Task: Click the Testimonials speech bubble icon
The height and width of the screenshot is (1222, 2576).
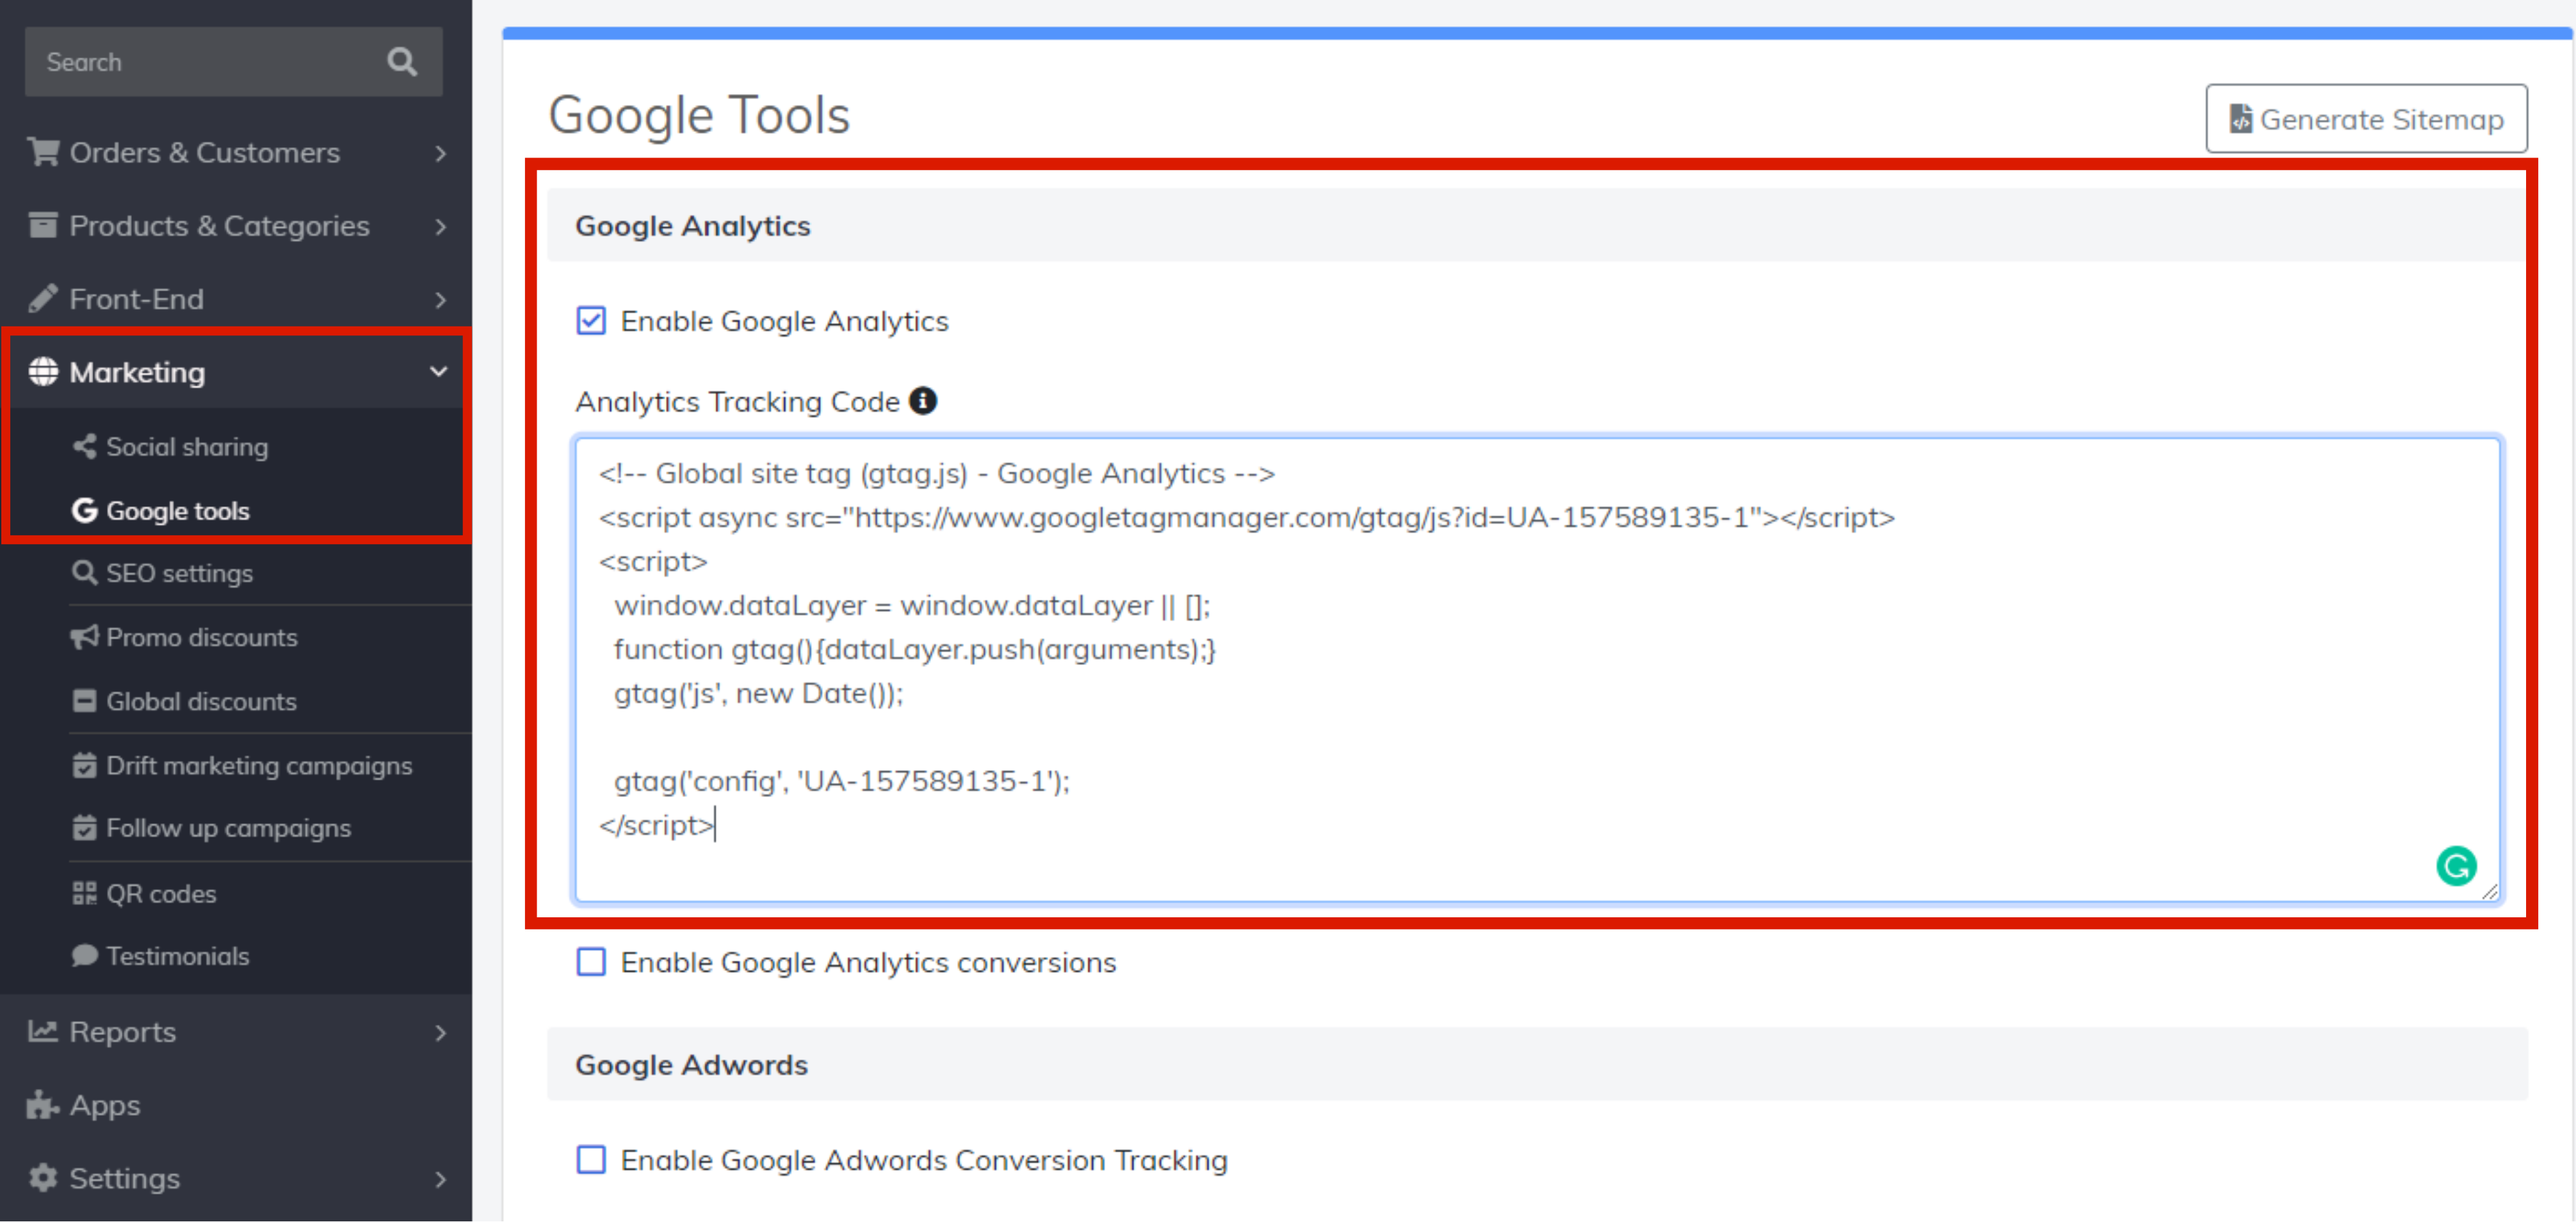Action: click(x=84, y=956)
